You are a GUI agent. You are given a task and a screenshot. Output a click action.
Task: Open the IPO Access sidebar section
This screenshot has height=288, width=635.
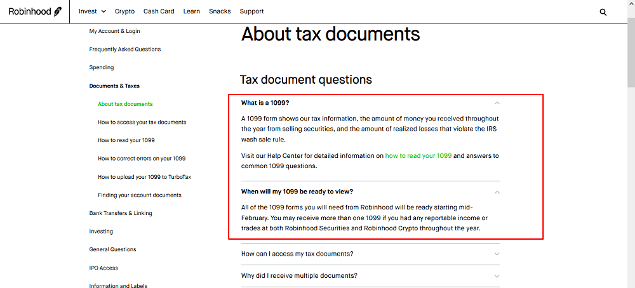click(104, 268)
